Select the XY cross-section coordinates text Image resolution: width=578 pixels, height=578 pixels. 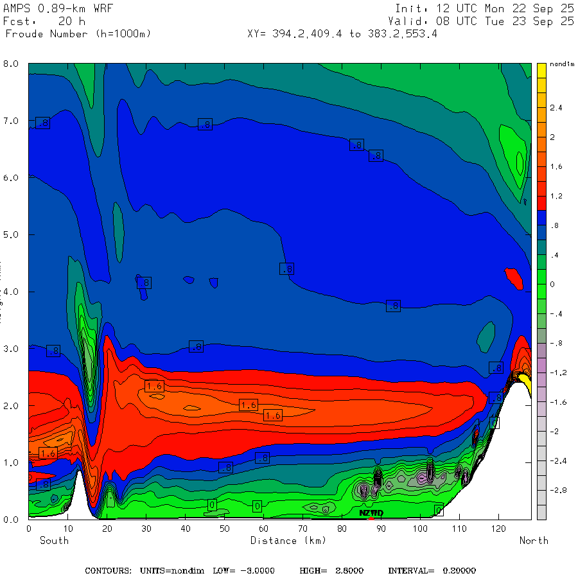[x=342, y=34]
